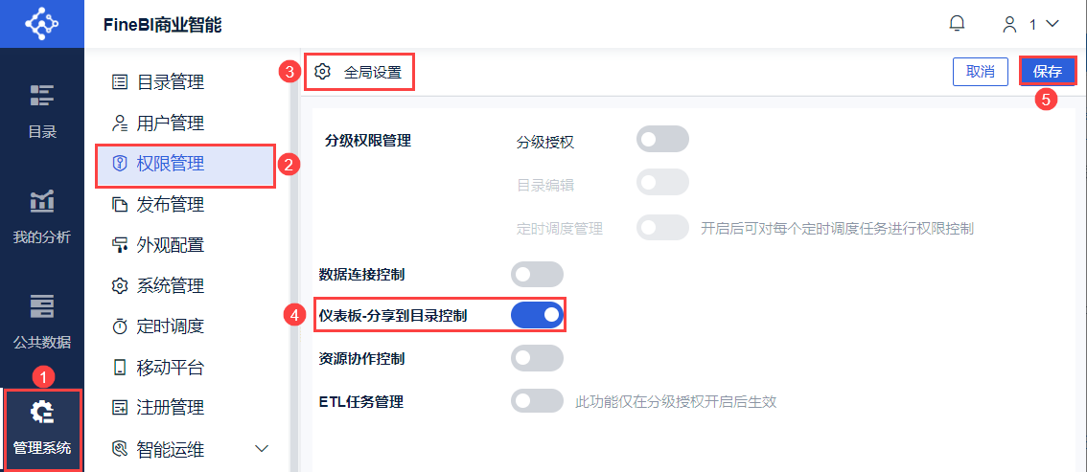Go to 公共数据 sidebar icon
The image size is (1087, 472).
point(41,306)
